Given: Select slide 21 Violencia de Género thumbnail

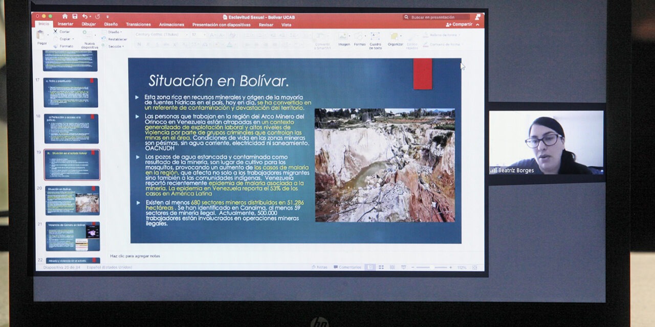Looking at the screenshot, I should [73, 236].
